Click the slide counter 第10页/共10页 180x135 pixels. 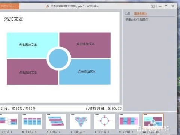tap(24, 108)
